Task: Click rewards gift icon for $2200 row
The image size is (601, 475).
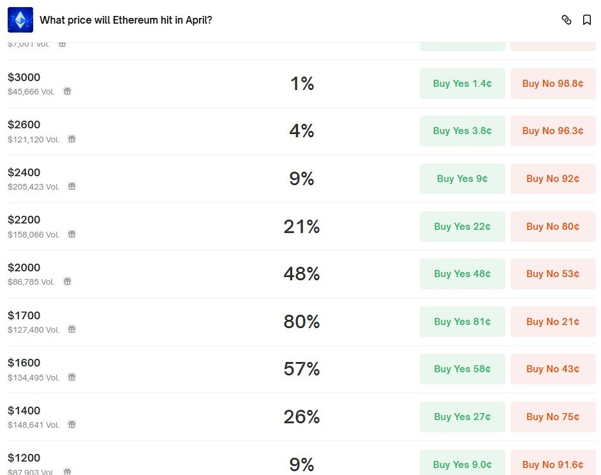Action: pos(71,234)
